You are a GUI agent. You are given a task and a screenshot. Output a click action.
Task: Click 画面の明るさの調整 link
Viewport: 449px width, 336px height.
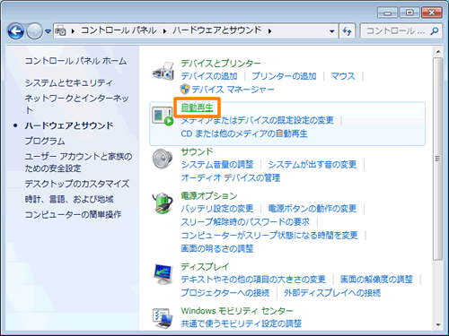[217, 248]
